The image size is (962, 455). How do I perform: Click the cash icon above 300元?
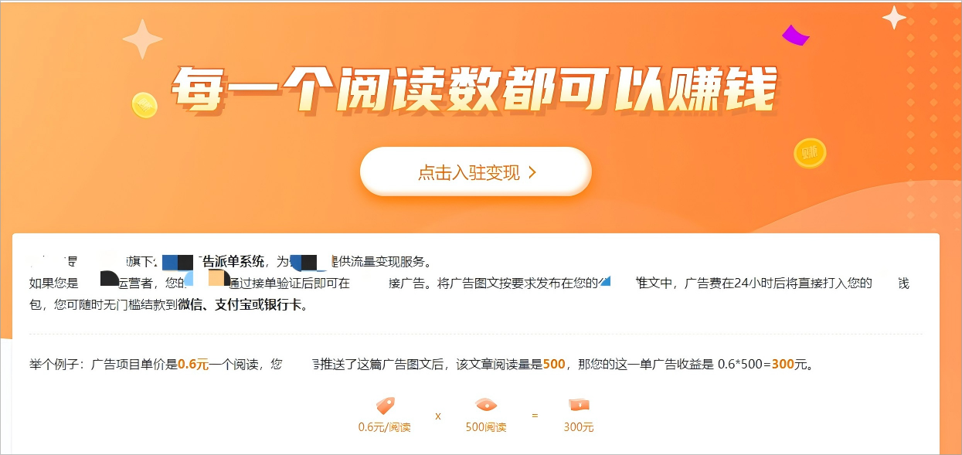coord(579,405)
